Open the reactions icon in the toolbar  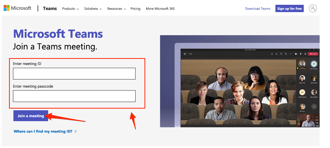pos(286,54)
